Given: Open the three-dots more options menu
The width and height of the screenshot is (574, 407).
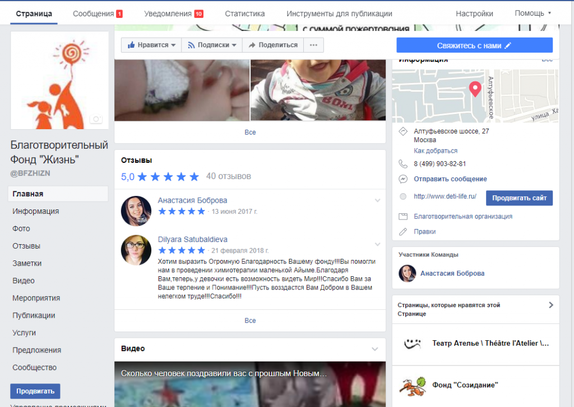Looking at the screenshot, I should pos(313,45).
